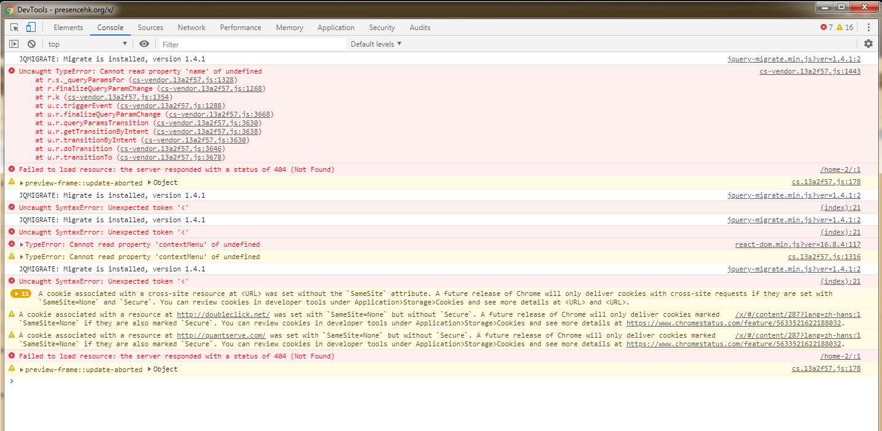Image resolution: width=882 pixels, height=431 pixels.
Task: Toggle the device toolbar icon
Action: [31, 28]
